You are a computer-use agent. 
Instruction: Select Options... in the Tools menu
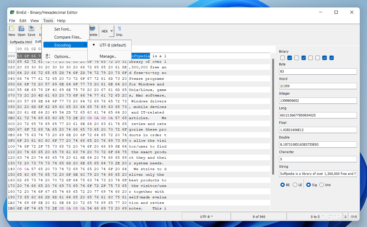point(66,56)
